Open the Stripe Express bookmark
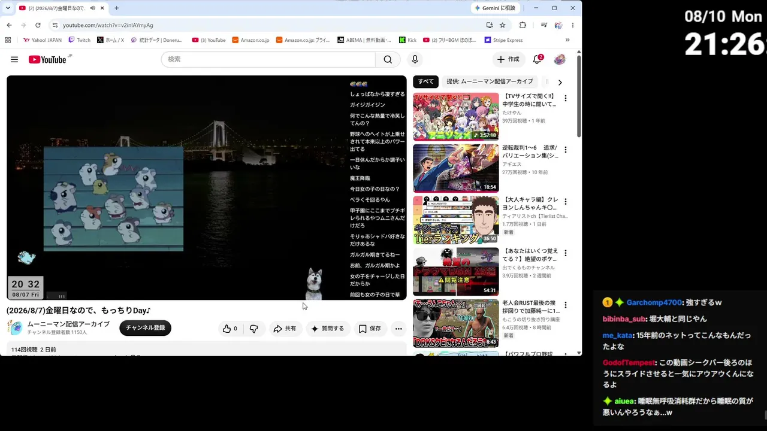 [503, 40]
